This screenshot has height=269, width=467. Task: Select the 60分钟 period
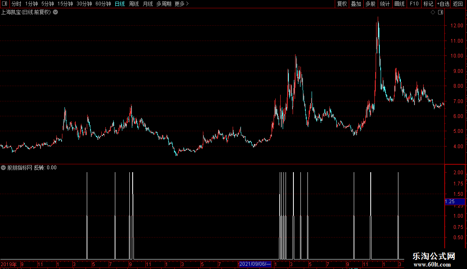pyautogui.click(x=103, y=4)
